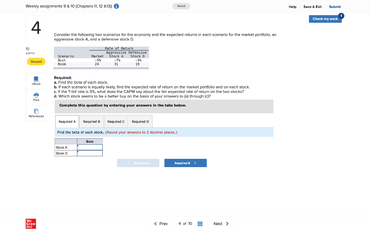Expand the current page number selector
This screenshot has width=370, height=231.
(180, 223)
